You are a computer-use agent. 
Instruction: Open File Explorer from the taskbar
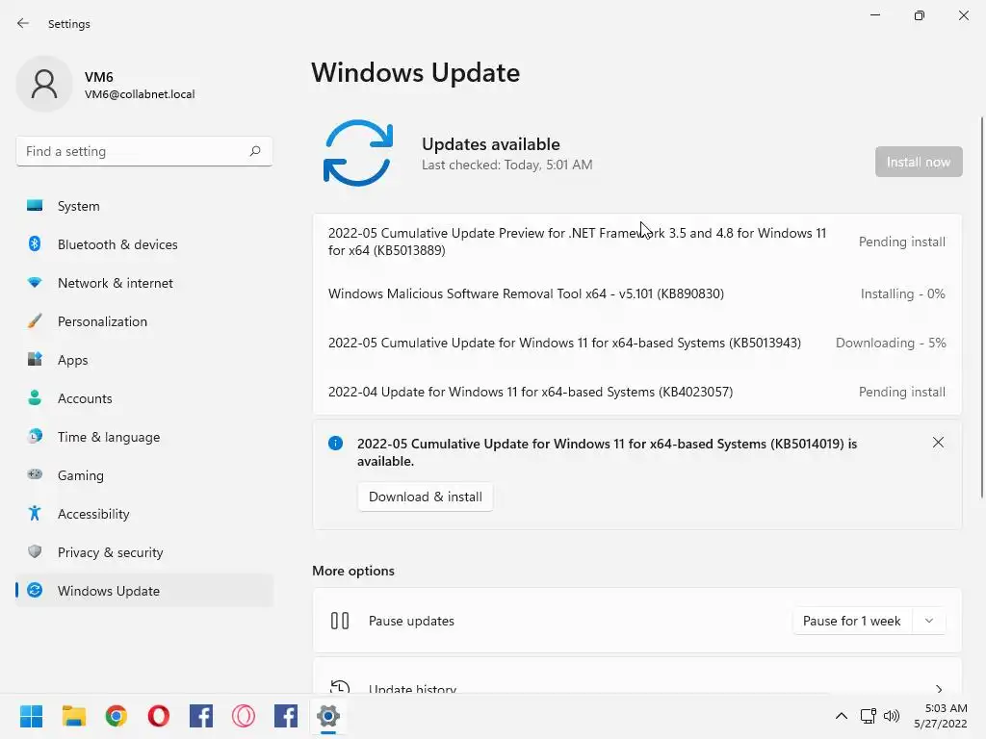pos(73,716)
